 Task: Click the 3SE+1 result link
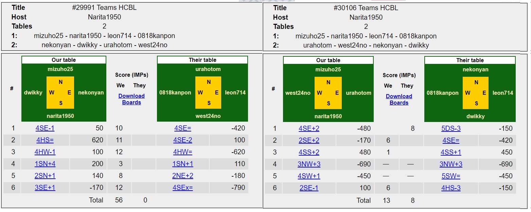point(45,188)
